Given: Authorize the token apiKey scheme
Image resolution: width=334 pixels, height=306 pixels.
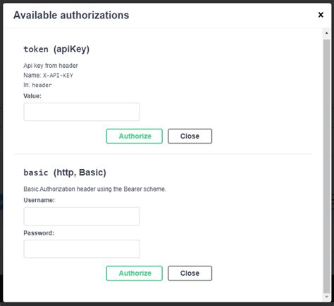Looking at the screenshot, I should (x=135, y=136).
